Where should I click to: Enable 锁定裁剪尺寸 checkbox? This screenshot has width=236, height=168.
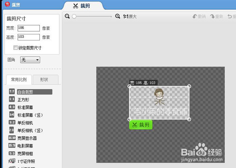[x=16, y=47]
